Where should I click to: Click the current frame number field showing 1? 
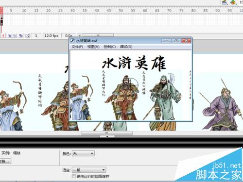point(36,35)
